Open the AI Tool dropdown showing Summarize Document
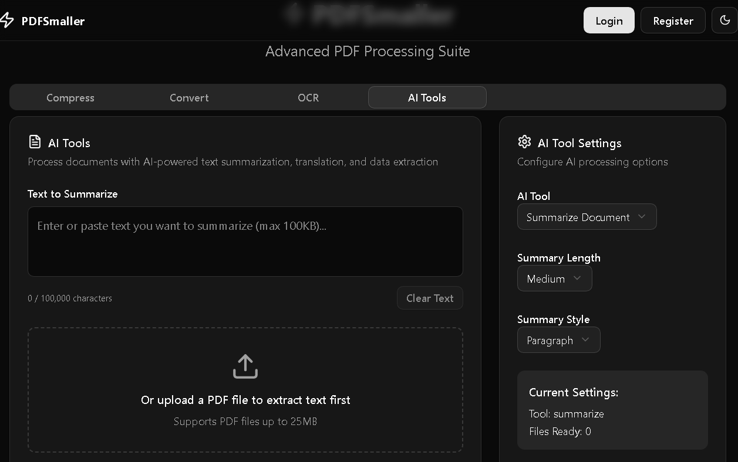738x462 pixels. click(x=587, y=216)
